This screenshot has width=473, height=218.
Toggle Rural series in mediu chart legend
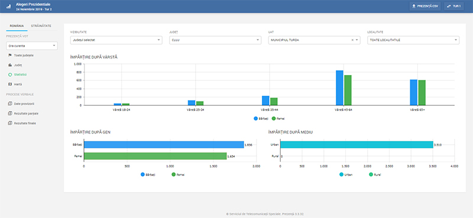pyautogui.click(x=375, y=175)
